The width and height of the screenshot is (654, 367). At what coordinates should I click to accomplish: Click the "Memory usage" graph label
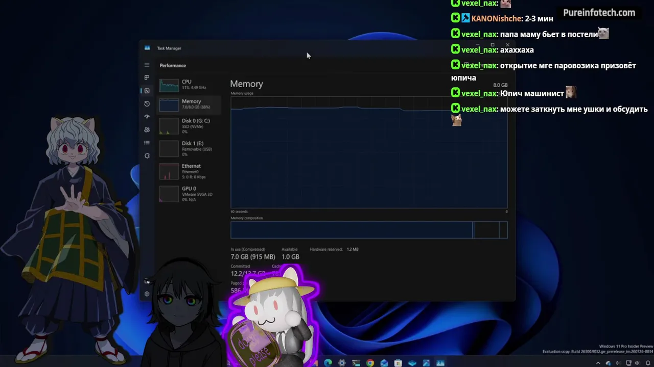242,93
